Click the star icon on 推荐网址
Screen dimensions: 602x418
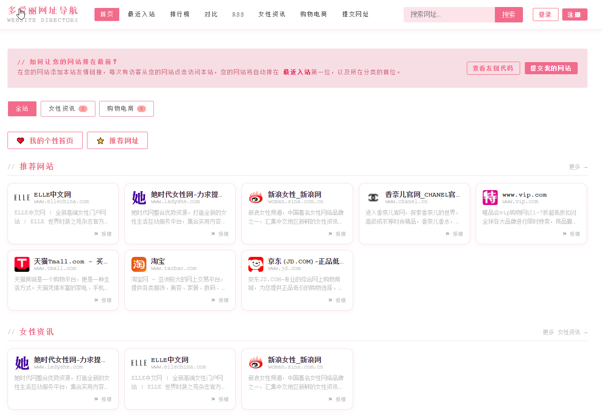(100, 141)
